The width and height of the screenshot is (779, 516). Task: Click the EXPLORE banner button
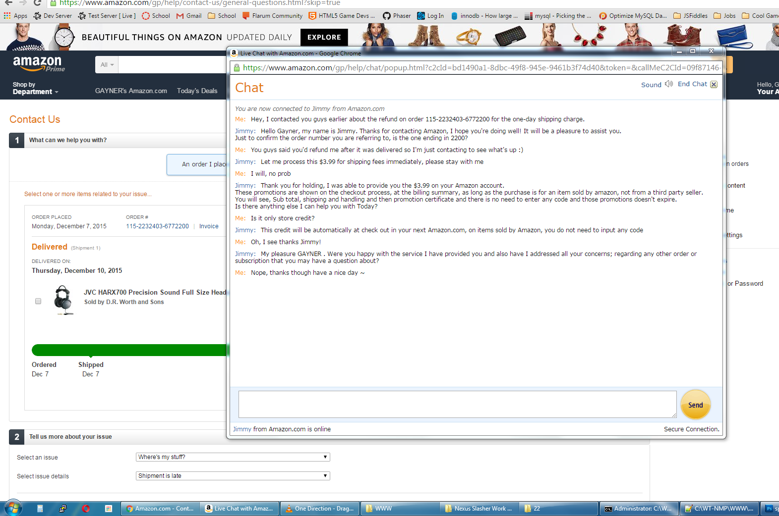(x=324, y=37)
